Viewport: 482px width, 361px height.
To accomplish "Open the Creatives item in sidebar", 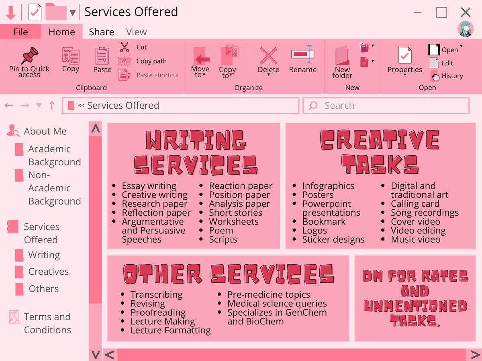I will pos(48,272).
